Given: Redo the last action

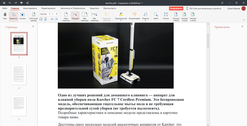Looking at the screenshot, I should [x=15, y=3].
